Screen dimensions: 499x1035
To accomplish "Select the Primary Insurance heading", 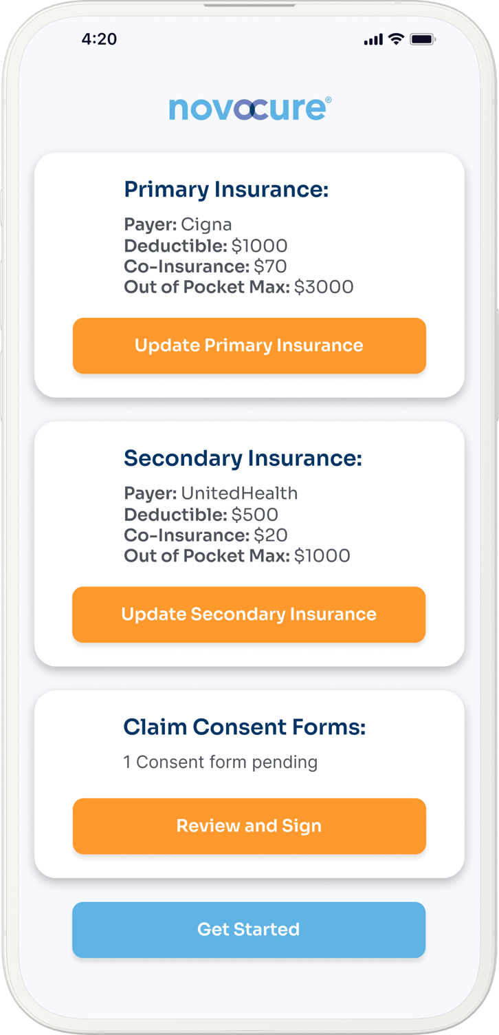I will 226,189.
